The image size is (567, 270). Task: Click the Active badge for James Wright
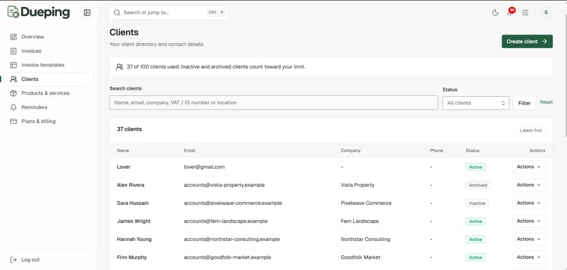pos(475,221)
